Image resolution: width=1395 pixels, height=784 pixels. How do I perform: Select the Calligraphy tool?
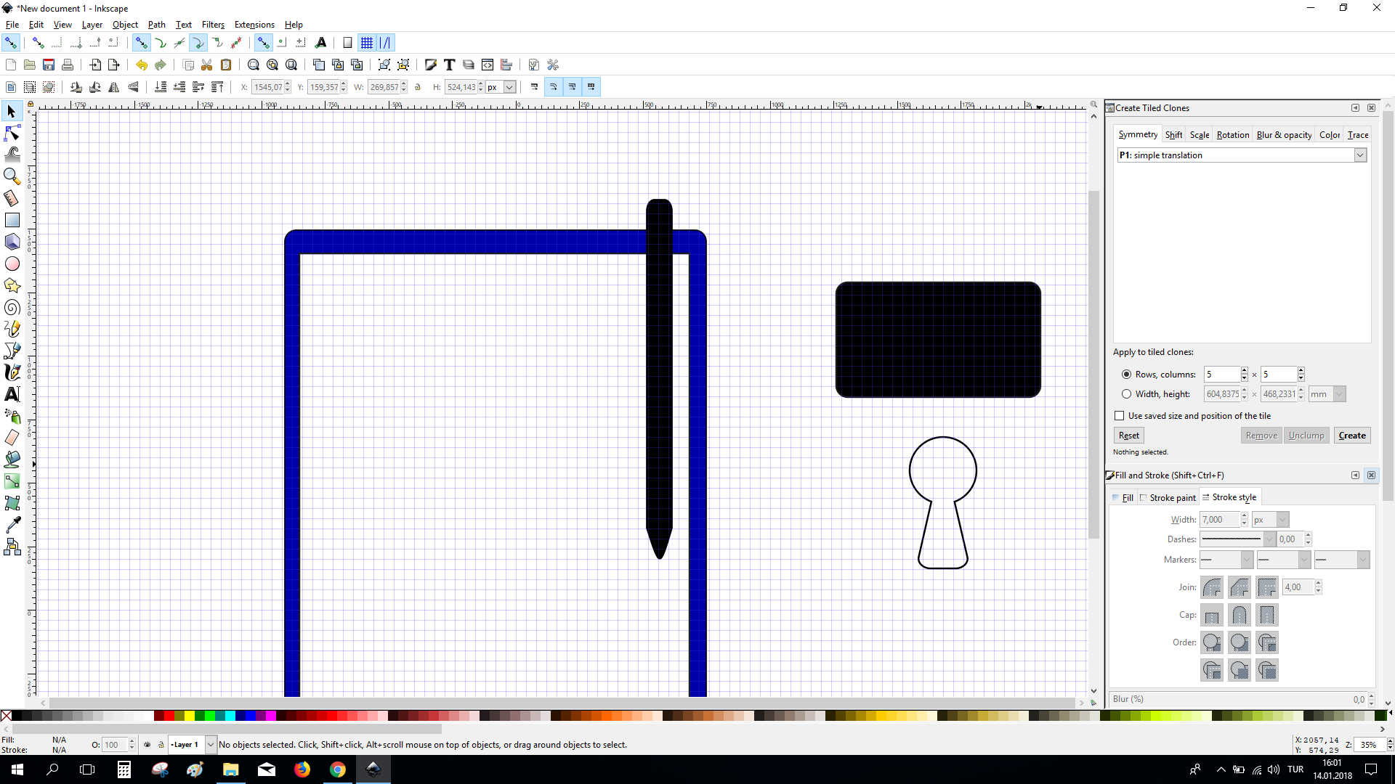click(12, 372)
